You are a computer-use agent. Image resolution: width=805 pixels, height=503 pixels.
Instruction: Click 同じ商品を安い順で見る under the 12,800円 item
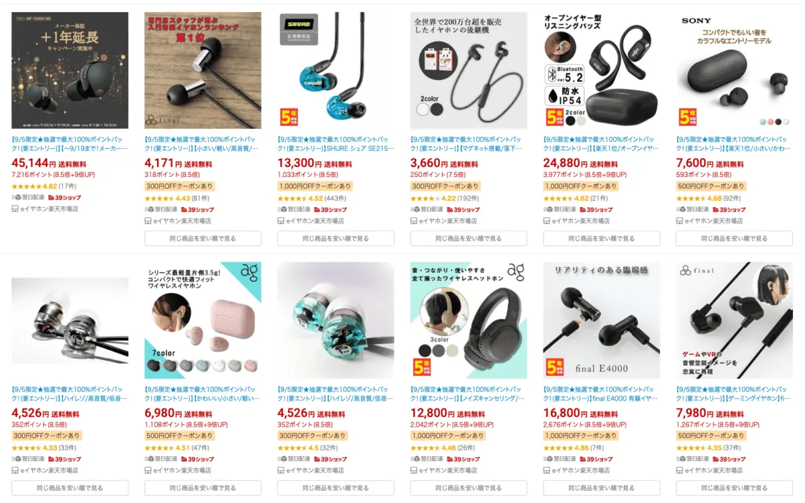pos(469,488)
